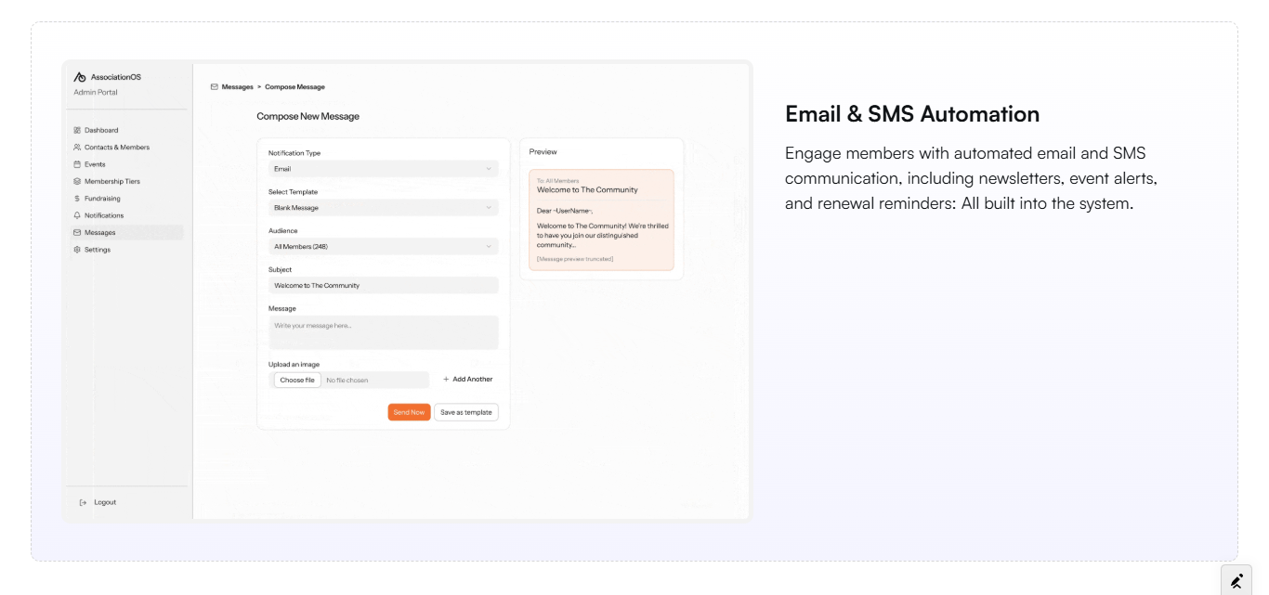Select Compose Message in the breadcrumb

pyautogui.click(x=294, y=86)
